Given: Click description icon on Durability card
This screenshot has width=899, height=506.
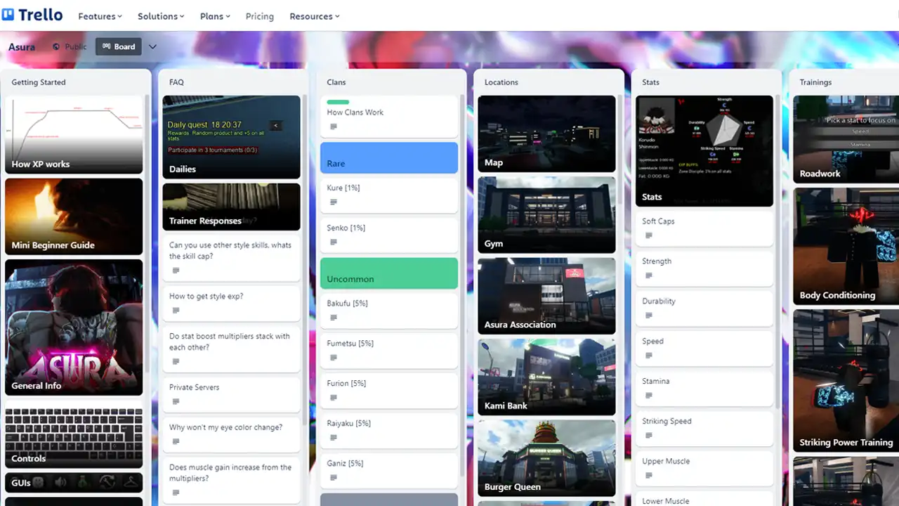Looking at the screenshot, I should pos(649,316).
